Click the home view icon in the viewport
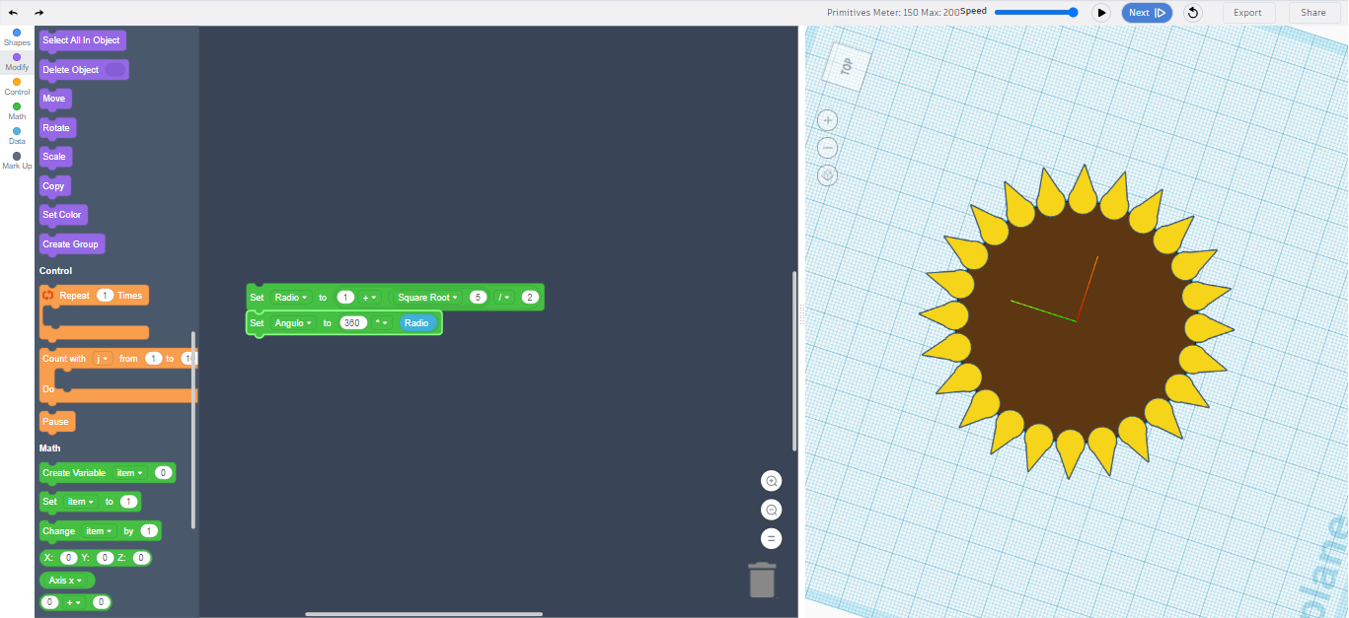The image size is (1349, 618). [x=828, y=175]
